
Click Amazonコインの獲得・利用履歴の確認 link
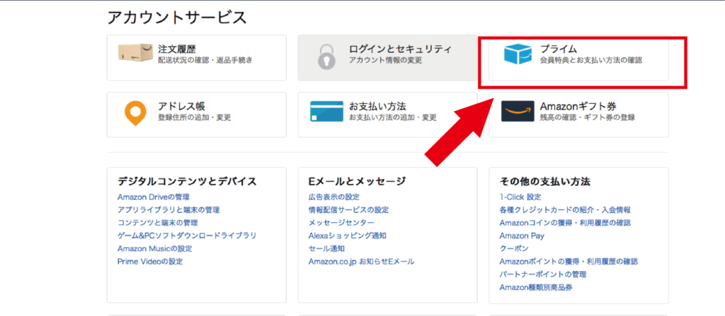[565, 223]
